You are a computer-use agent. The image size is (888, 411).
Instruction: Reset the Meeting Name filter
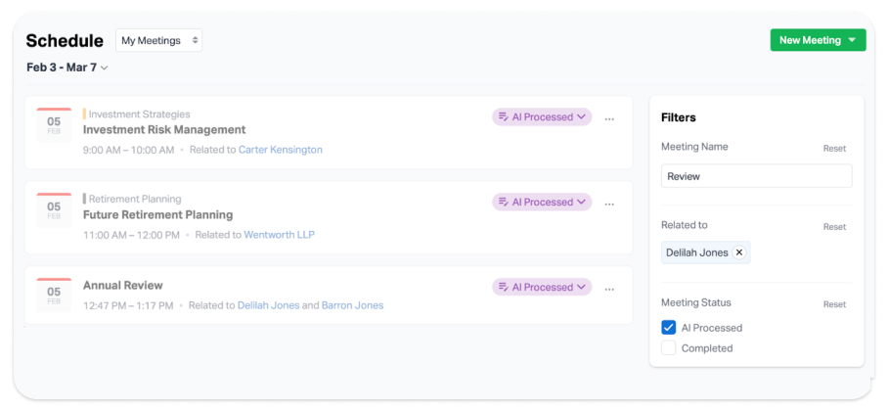coord(834,149)
